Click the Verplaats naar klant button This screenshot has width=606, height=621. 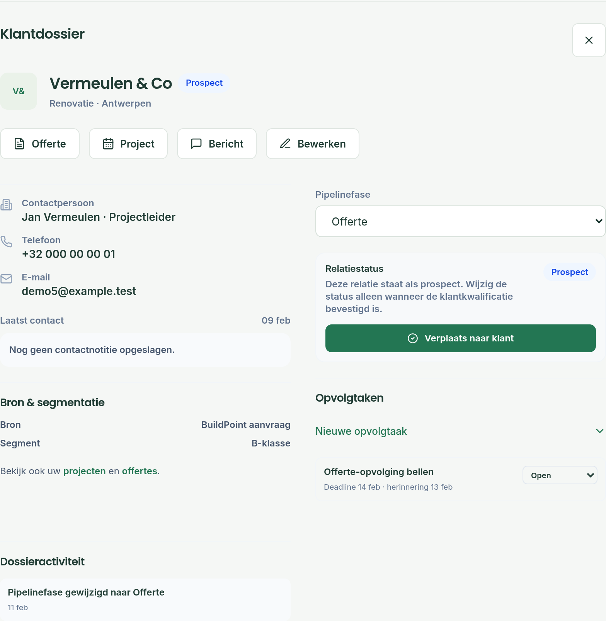(x=460, y=338)
